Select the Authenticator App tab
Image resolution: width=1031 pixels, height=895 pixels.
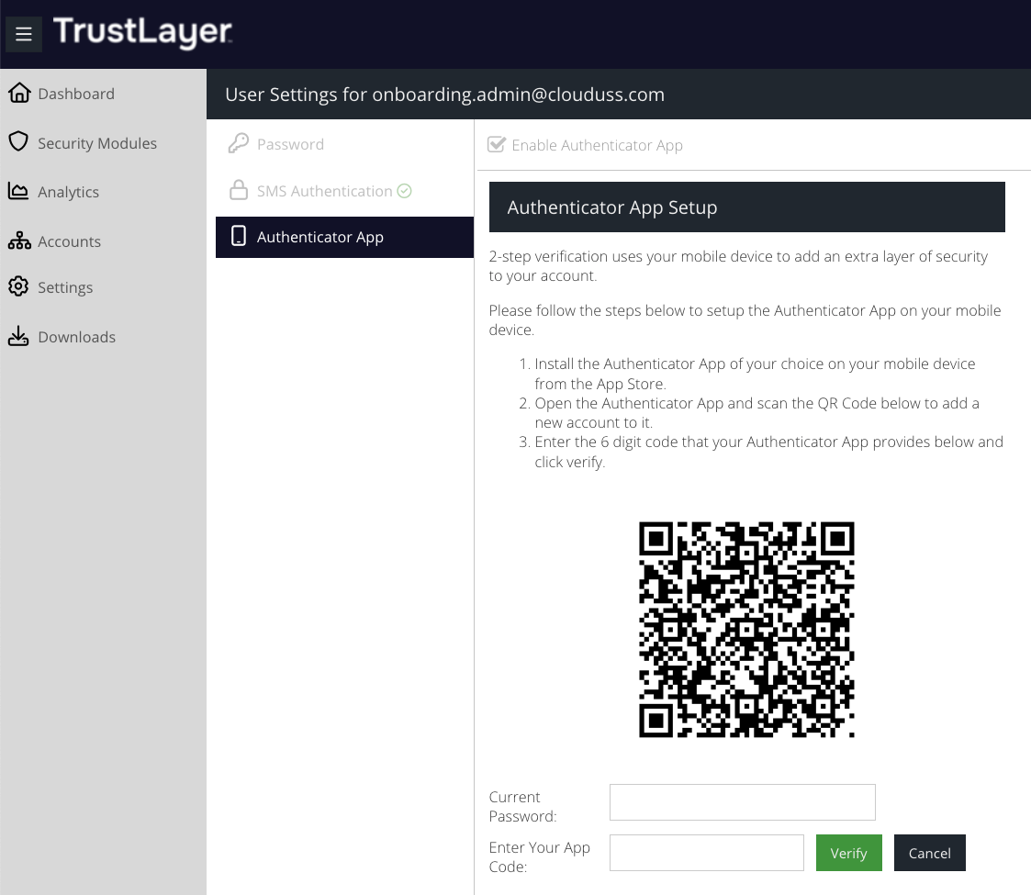tap(344, 237)
